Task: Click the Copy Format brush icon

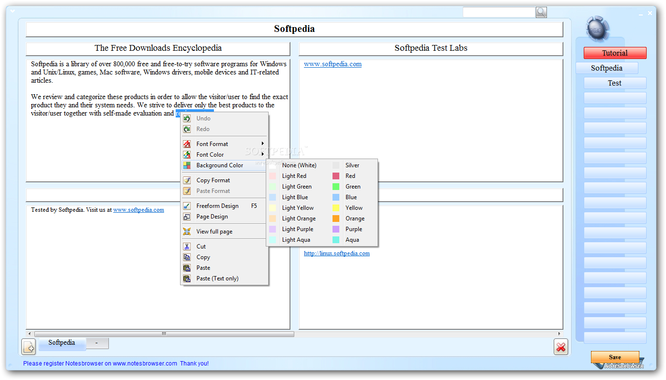Action: [x=187, y=180]
